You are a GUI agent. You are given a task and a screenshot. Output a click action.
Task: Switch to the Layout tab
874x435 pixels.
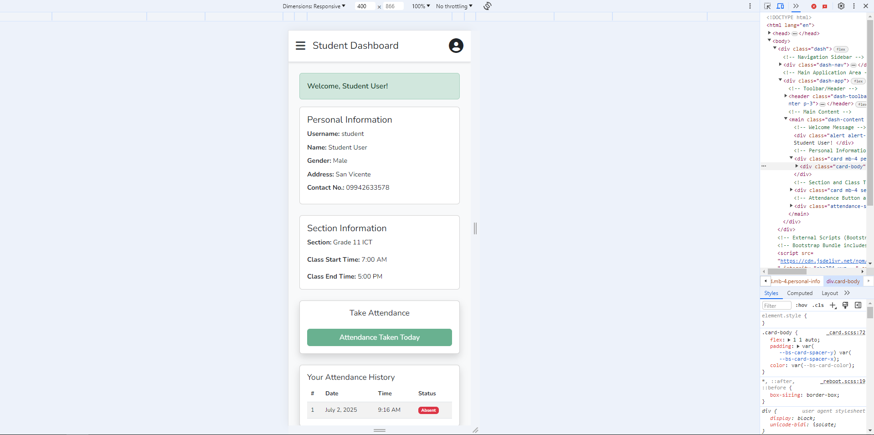click(830, 293)
